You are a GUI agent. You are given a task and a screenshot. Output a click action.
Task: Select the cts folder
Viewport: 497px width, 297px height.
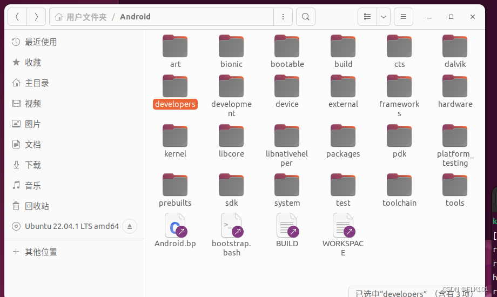[399, 51]
